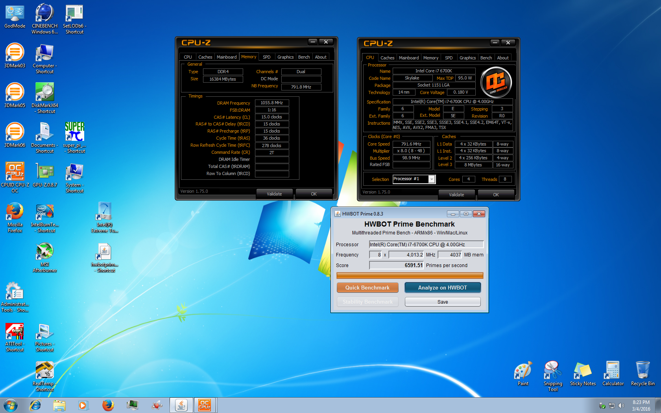Select the Computer shortcut icon
661x413 pixels.
pos(44,59)
